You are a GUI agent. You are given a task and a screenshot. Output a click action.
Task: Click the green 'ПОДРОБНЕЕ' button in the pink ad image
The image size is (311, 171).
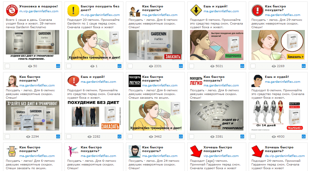point(233,56)
